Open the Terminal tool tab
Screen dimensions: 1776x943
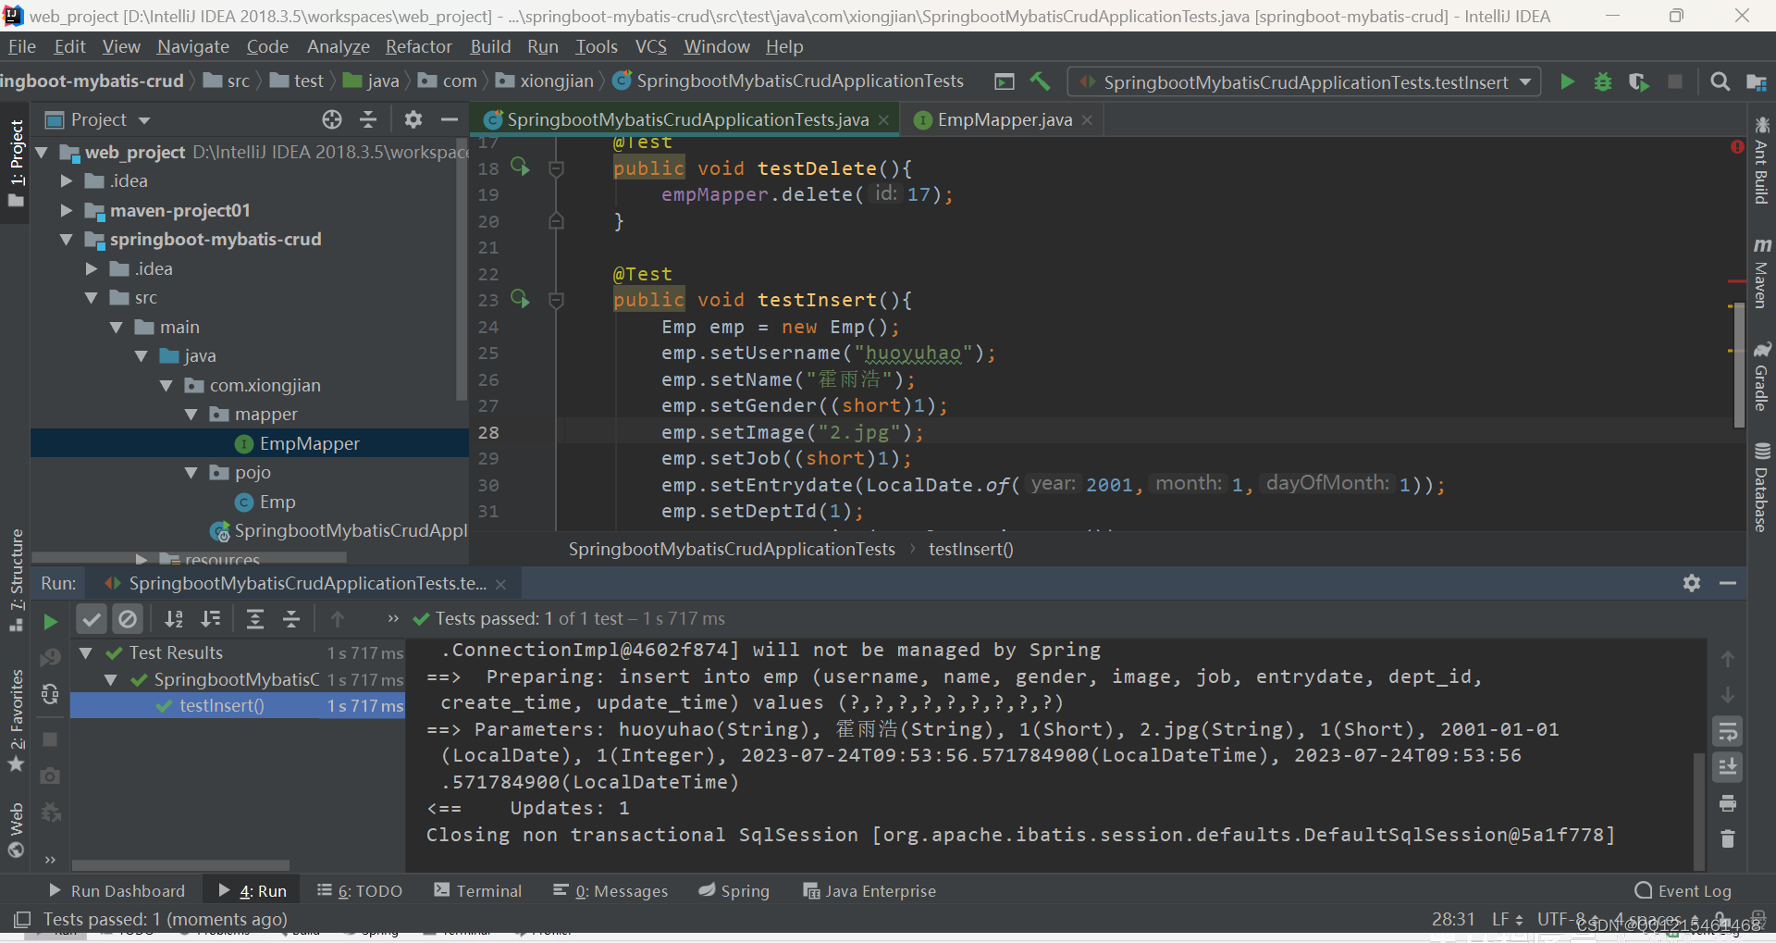click(478, 890)
